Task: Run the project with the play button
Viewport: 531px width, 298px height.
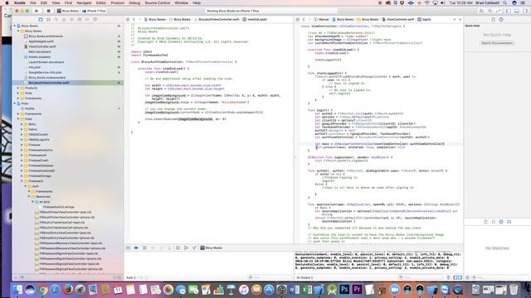Action: [x=37, y=11]
